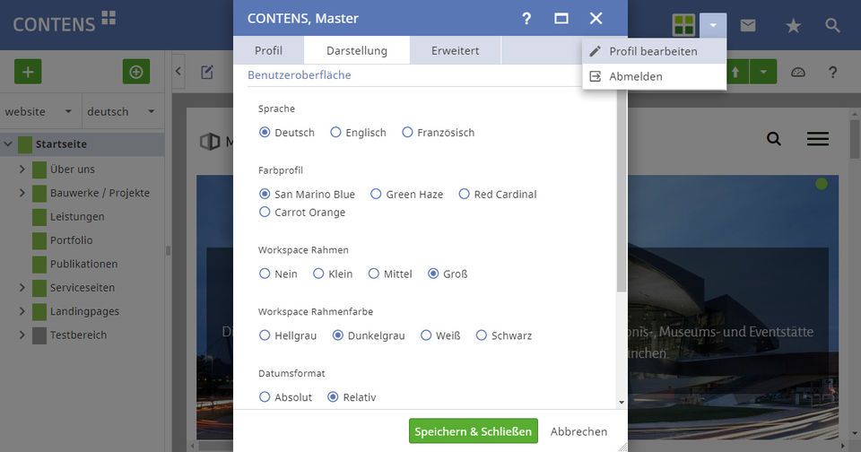Click the Abbrechen button

coord(578,431)
